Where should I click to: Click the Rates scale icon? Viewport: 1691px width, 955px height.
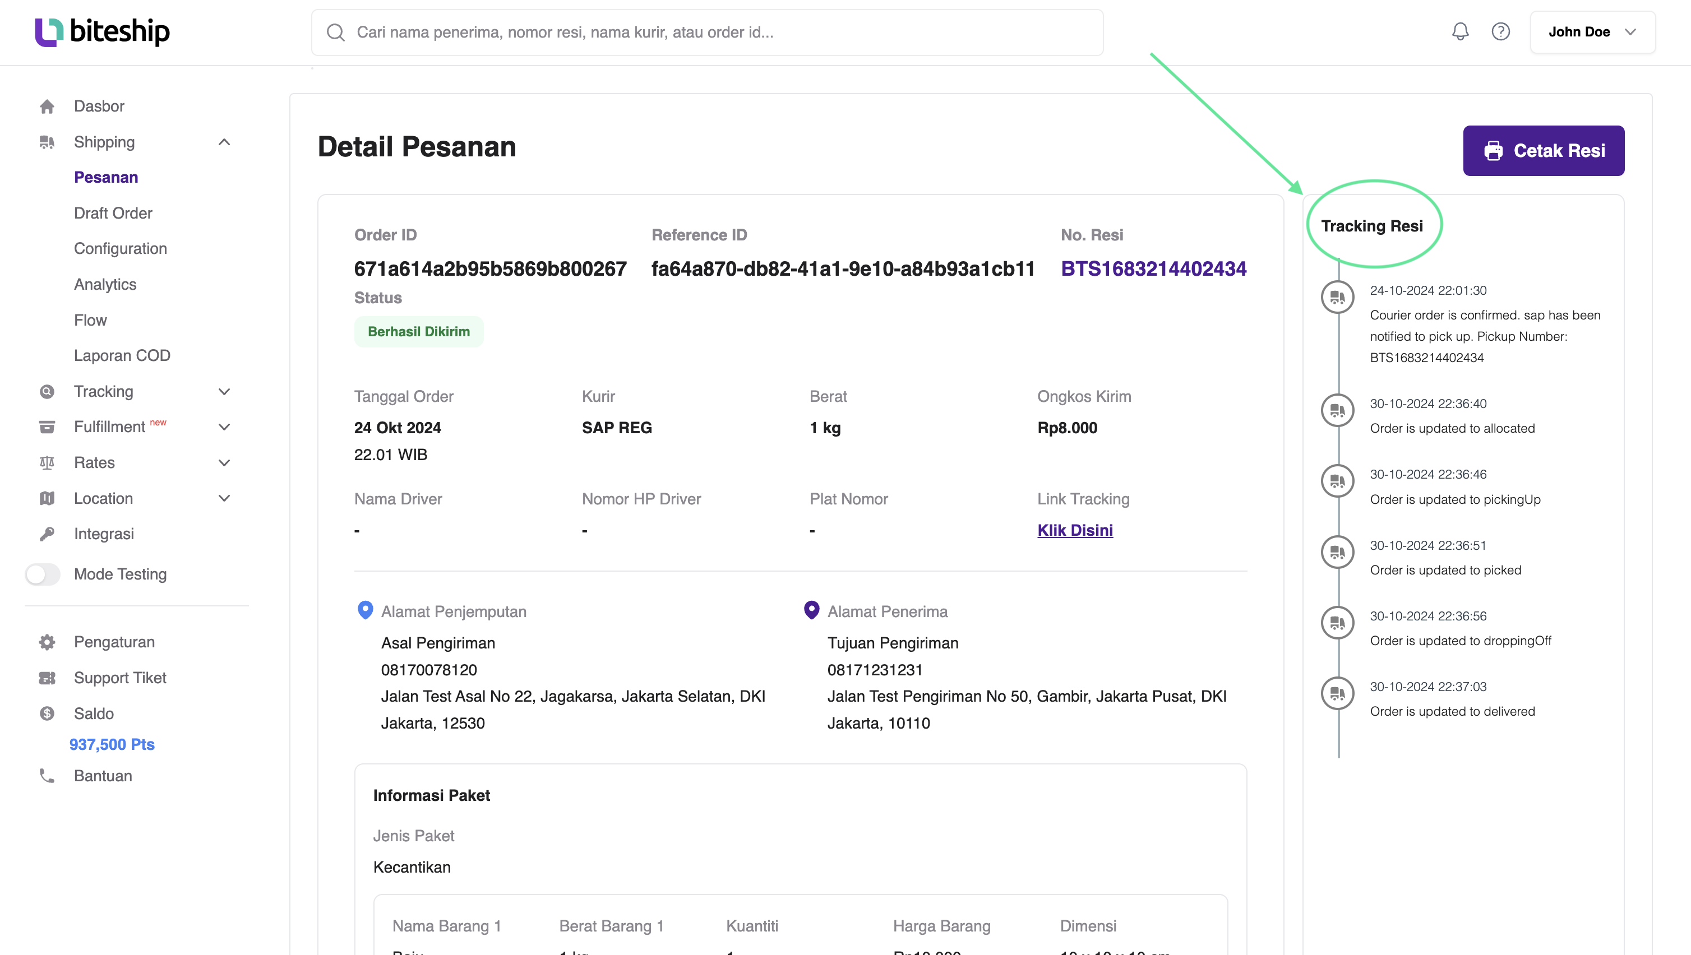(47, 463)
